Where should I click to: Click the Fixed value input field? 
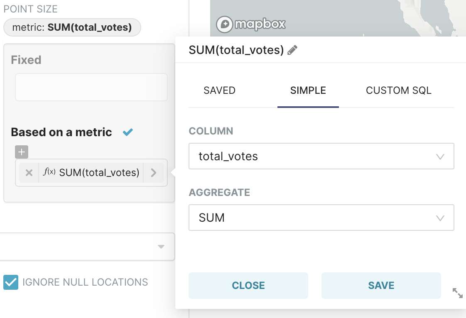pyautogui.click(x=91, y=87)
